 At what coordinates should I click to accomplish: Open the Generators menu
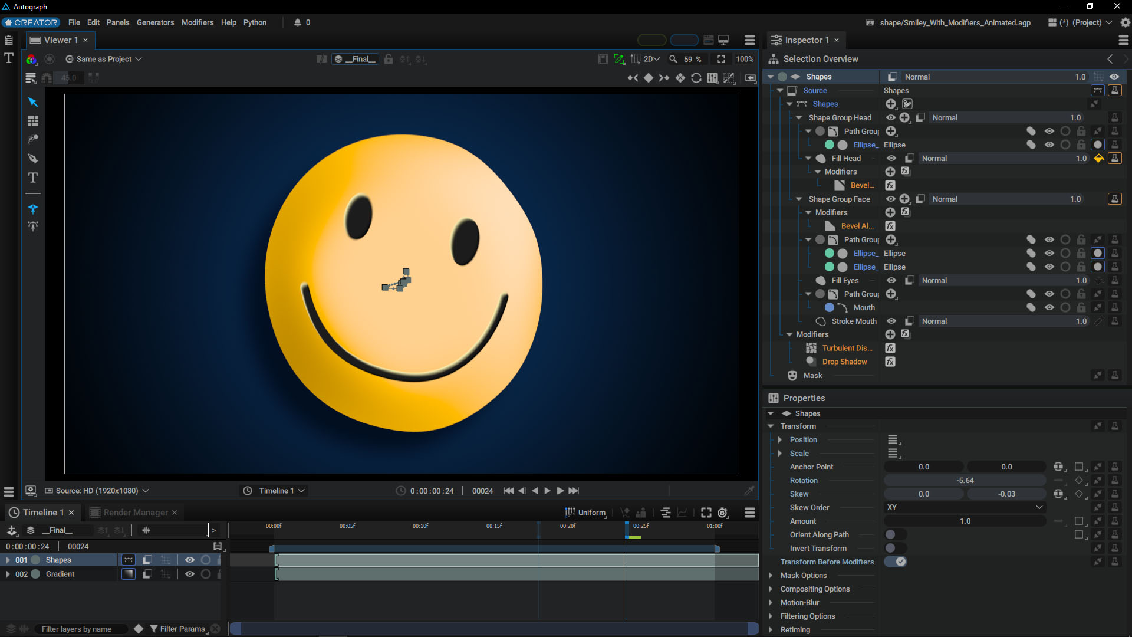(x=155, y=22)
